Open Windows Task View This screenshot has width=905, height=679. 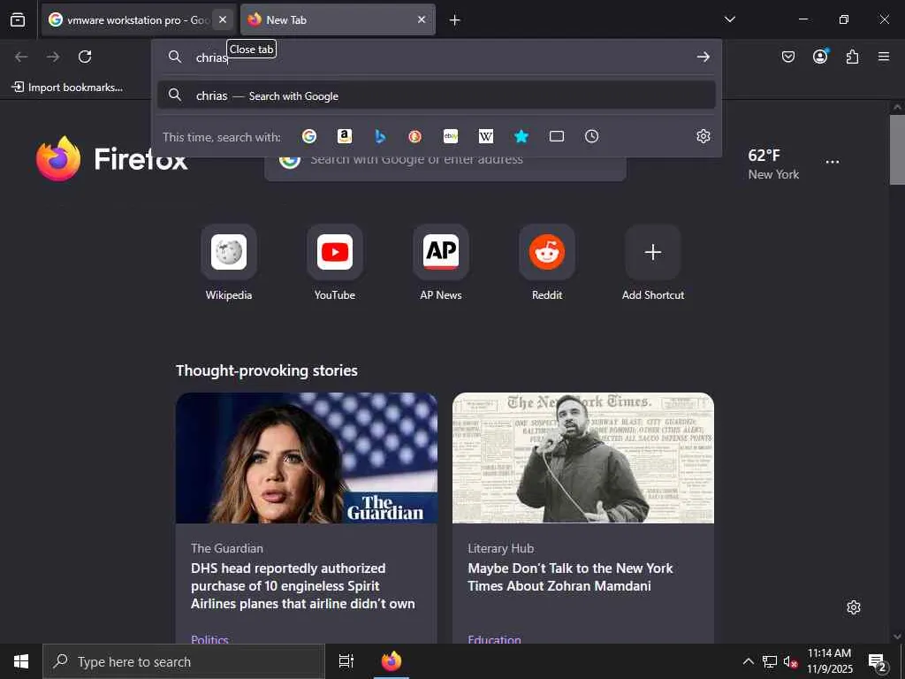tap(346, 661)
